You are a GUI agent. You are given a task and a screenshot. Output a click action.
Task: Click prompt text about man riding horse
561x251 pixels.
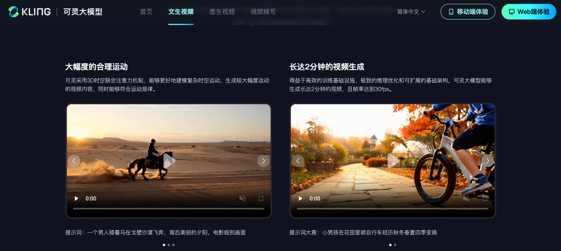pyautogui.click(x=155, y=232)
